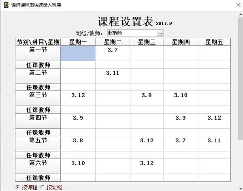This screenshot has height=191, width=243.
Task: Click the 赵老师 class/teacher input field
Action: click(x=132, y=33)
